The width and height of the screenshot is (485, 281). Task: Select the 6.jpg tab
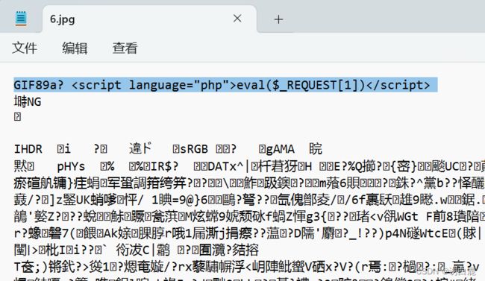tap(149, 19)
